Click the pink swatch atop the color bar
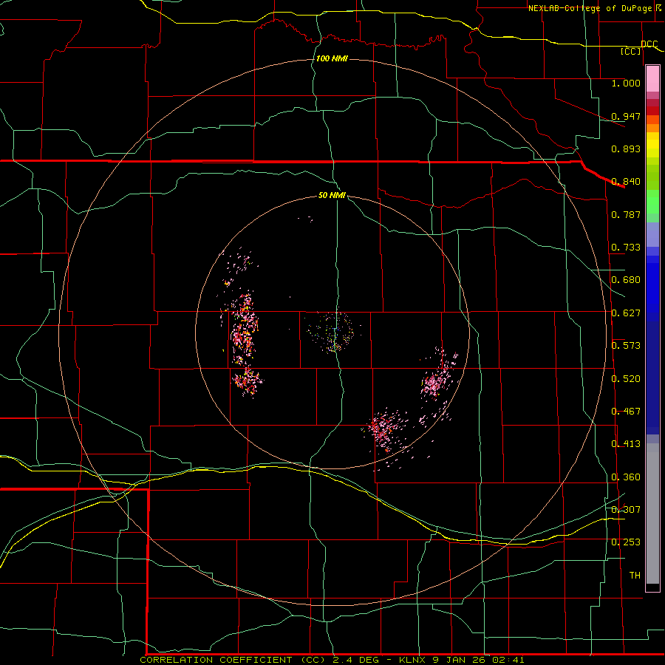 click(652, 79)
